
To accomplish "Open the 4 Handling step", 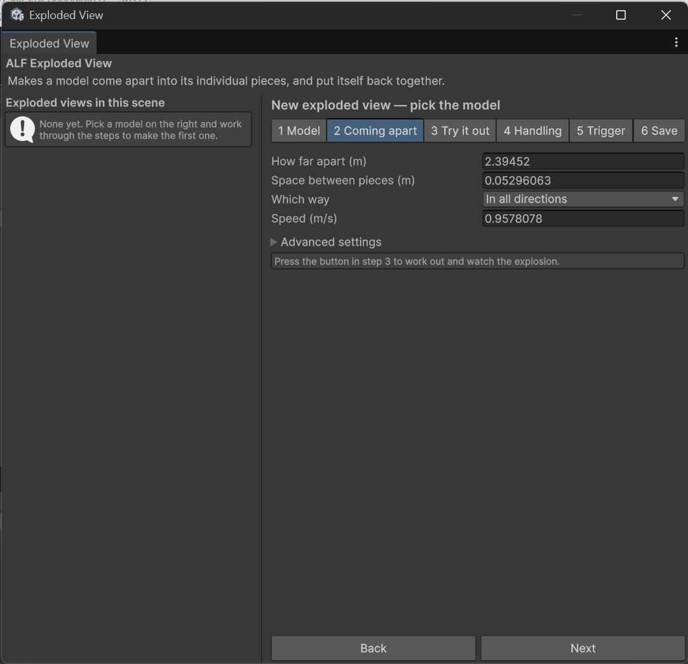I will tap(532, 131).
